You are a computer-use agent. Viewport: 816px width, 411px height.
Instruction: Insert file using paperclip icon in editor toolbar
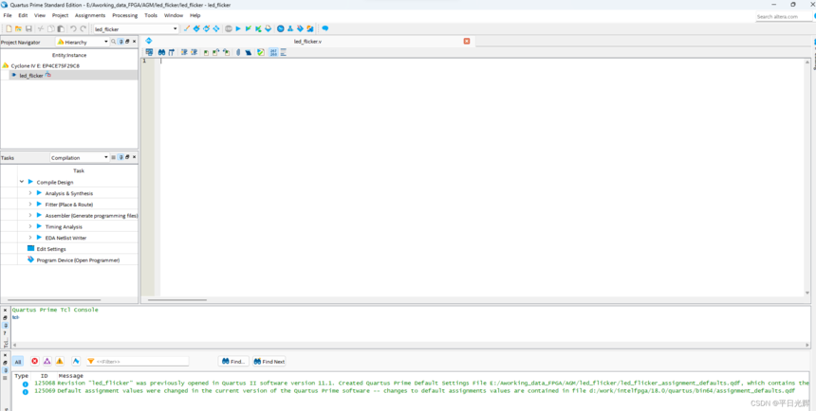238,52
